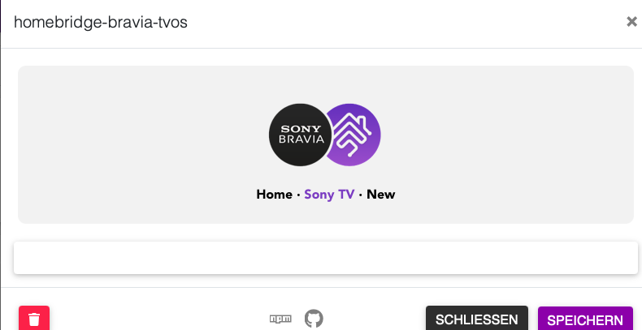Image resolution: width=642 pixels, height=330 pixels.
Task: Open the GitHub repository icon
Action: pyautogui.click(x=314, y=319)
